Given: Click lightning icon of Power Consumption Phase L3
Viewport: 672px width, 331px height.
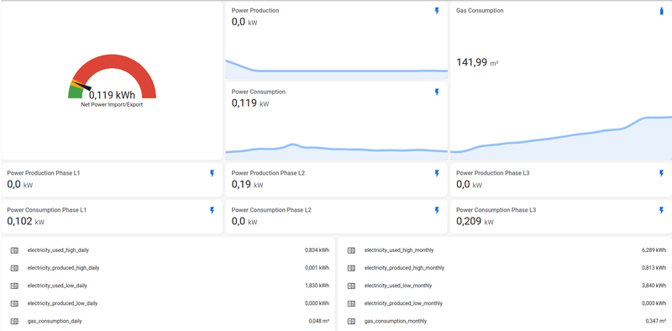Looking at the screenshot, I should pyautogui.click(x=661, y=210).
